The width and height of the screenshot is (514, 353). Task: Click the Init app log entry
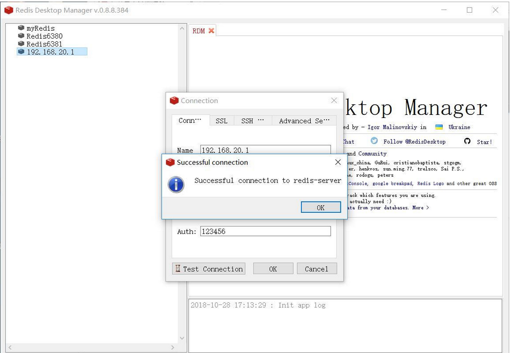(258, 305)
